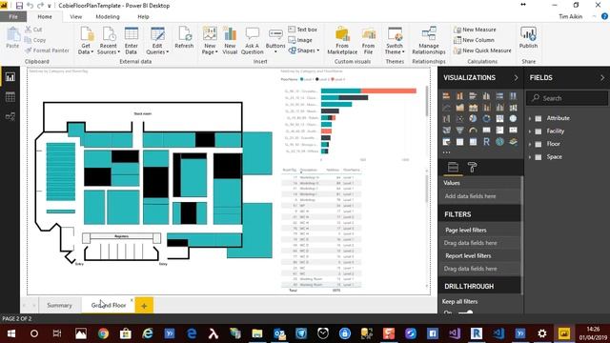Insert a New Visual
Image resolution: width=610 pixels, height=343 pixels.
coord(230,40)
